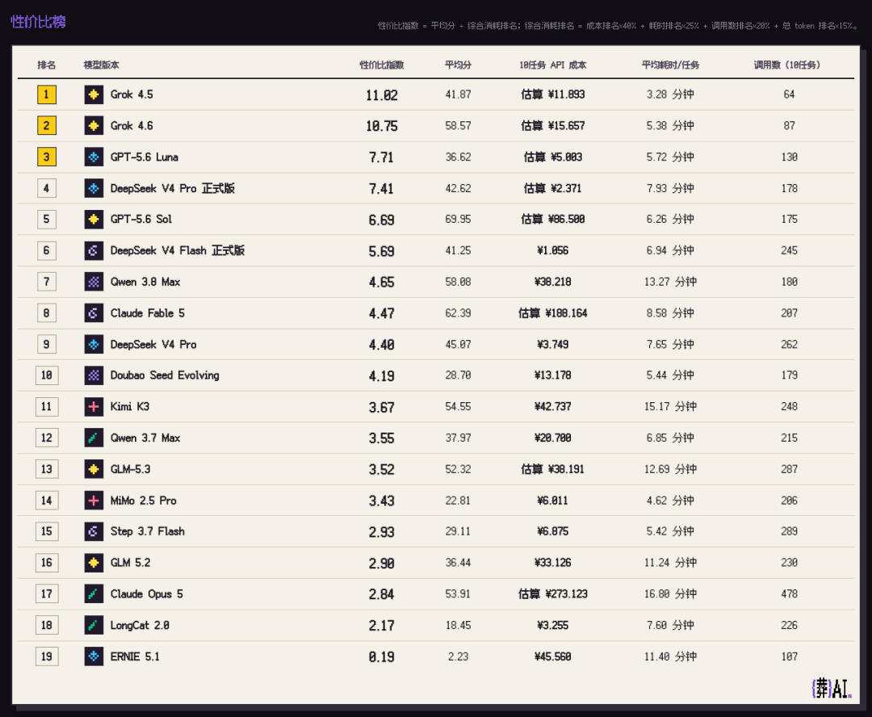Viewport: 872px width, 717px height.
Task: Click the Kimi K3 plus icon
Action: [x=94, y=407]
